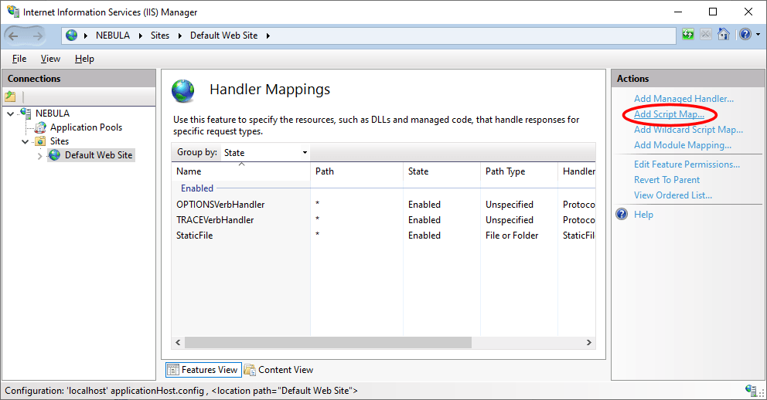Click File or Folder cell for StaticFile
The width and height of the screenshot is (767, 400).
click(x=512, y=236)
